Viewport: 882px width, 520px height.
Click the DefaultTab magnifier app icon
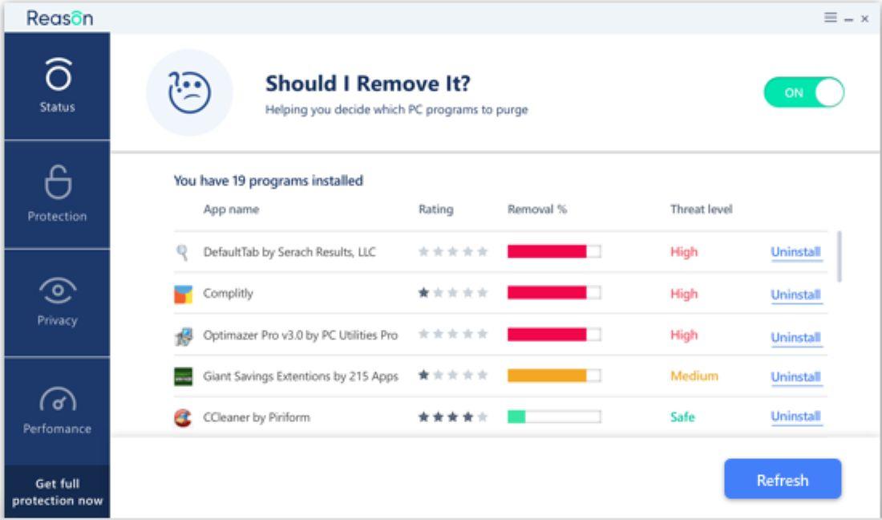coord(182,252)
